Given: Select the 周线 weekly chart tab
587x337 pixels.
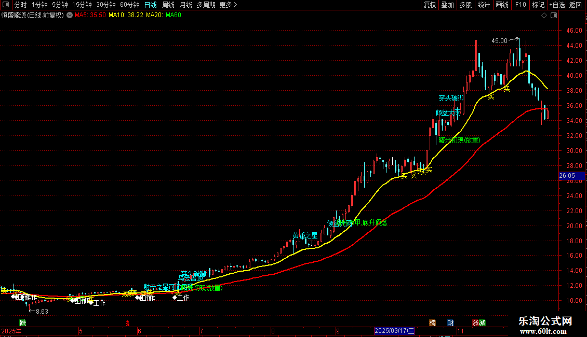Looking at the screenshot, I should [x=168, y=5].
